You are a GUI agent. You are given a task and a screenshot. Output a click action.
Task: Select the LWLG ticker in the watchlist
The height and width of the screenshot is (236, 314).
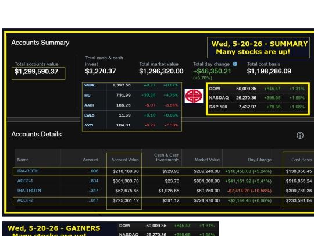click(x=90, y=115)
